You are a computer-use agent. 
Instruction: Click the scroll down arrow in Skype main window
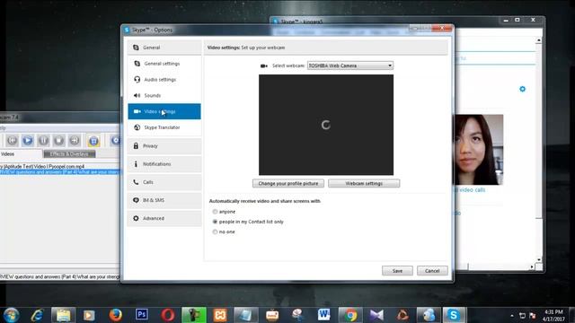(x=538, y=259)
